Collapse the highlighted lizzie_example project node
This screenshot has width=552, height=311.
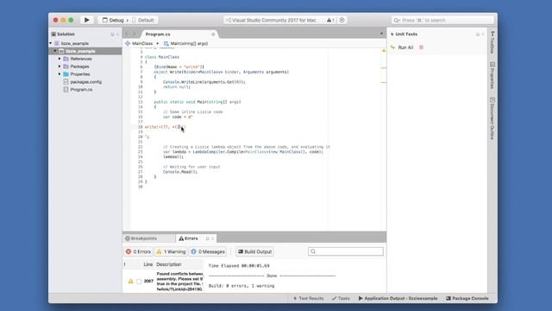55,51
